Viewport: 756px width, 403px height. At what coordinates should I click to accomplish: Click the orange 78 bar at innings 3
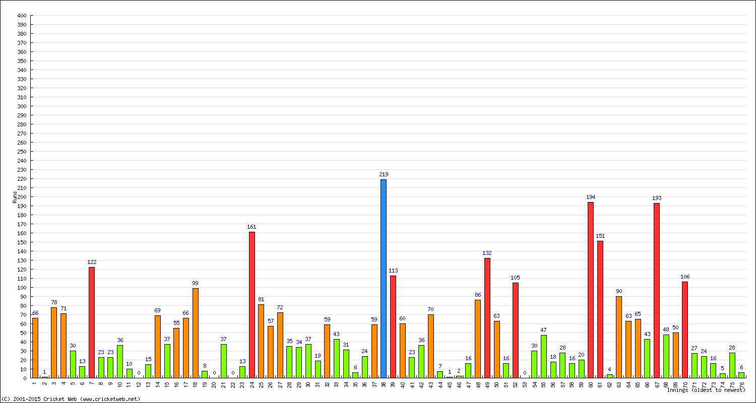[x=54, y=343]
